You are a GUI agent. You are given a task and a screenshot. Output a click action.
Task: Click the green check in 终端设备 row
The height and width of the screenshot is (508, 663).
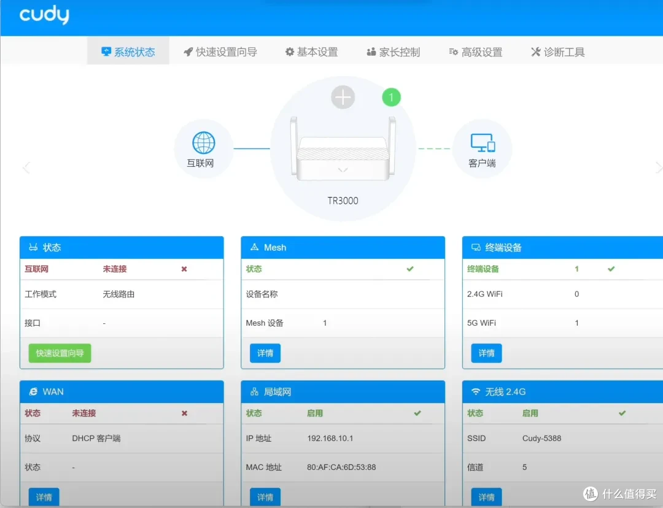tap(611, 269)
